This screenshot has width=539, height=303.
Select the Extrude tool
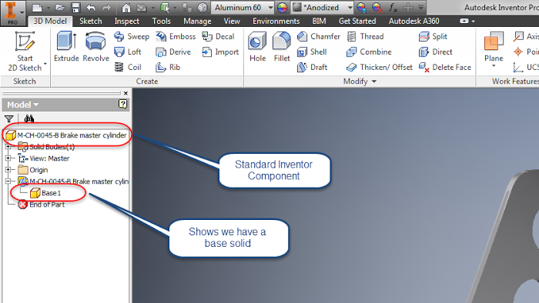tap(66, 47)
